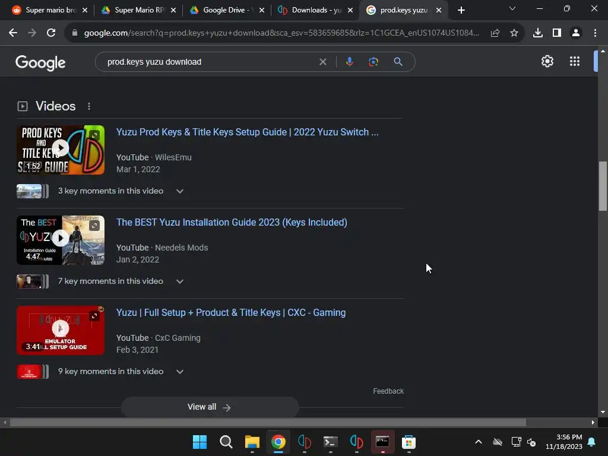
Task: Close the prod.keys yuzu tab
Action: (439, 11)
